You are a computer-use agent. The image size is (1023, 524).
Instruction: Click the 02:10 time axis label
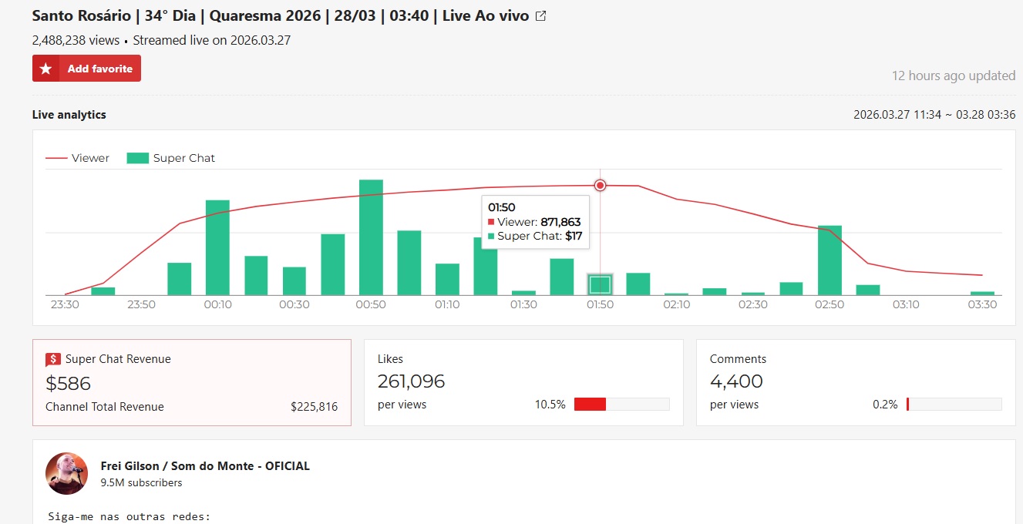click(677, 304)
